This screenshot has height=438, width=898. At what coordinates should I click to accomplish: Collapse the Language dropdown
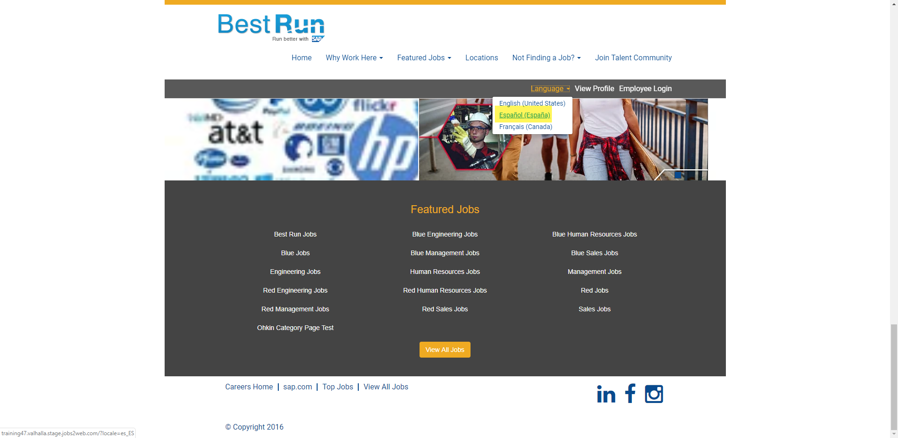[550, 89]
